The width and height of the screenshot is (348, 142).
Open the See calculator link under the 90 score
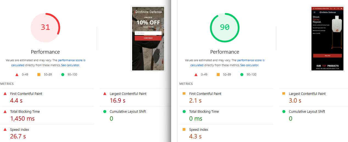coord(249,65)
